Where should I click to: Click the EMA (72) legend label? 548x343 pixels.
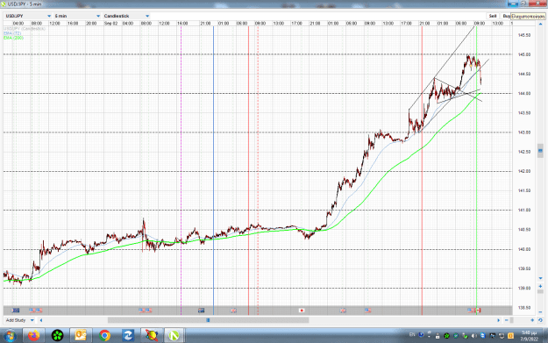[12, 33]
